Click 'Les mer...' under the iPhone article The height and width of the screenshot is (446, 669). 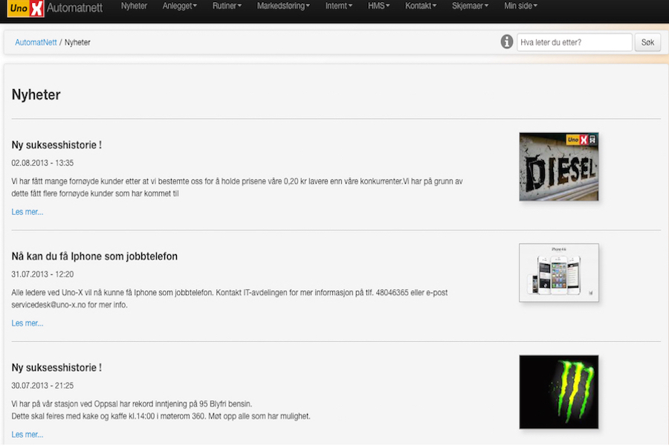click(28, 323)
